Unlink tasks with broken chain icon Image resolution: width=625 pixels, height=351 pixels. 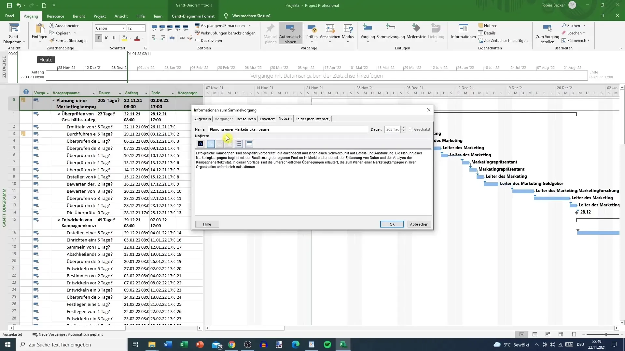(x=190, y=38)
